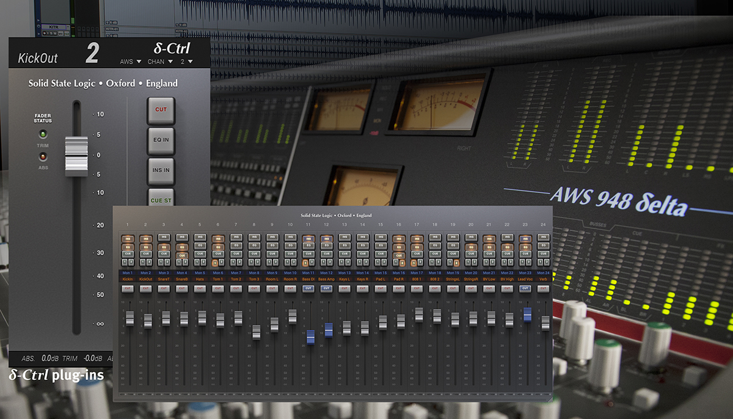This screenshot has height=419, width=733.
Task: Click the TRIM -0.0dB readout
Action: 83,359
